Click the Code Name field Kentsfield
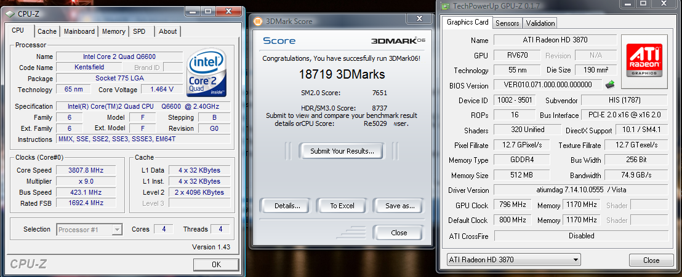Image resolution: width=682 pixels, height=277 pixels. 89,68
